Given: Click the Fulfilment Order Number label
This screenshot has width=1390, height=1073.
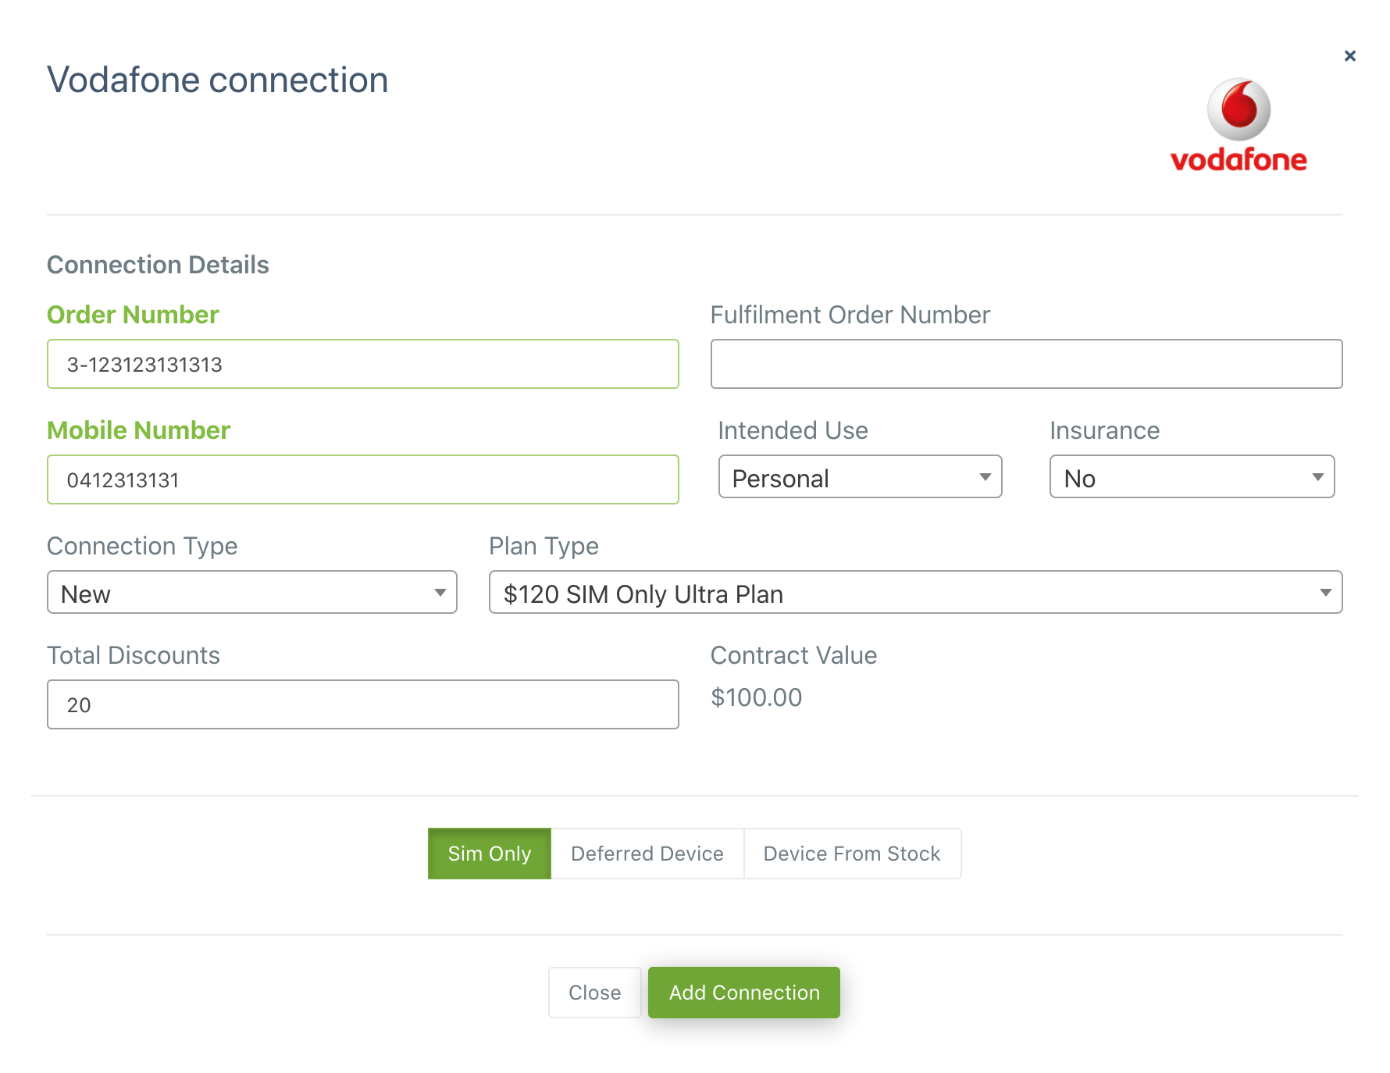Looking at the screenshot, I should [x=850, y=315].
